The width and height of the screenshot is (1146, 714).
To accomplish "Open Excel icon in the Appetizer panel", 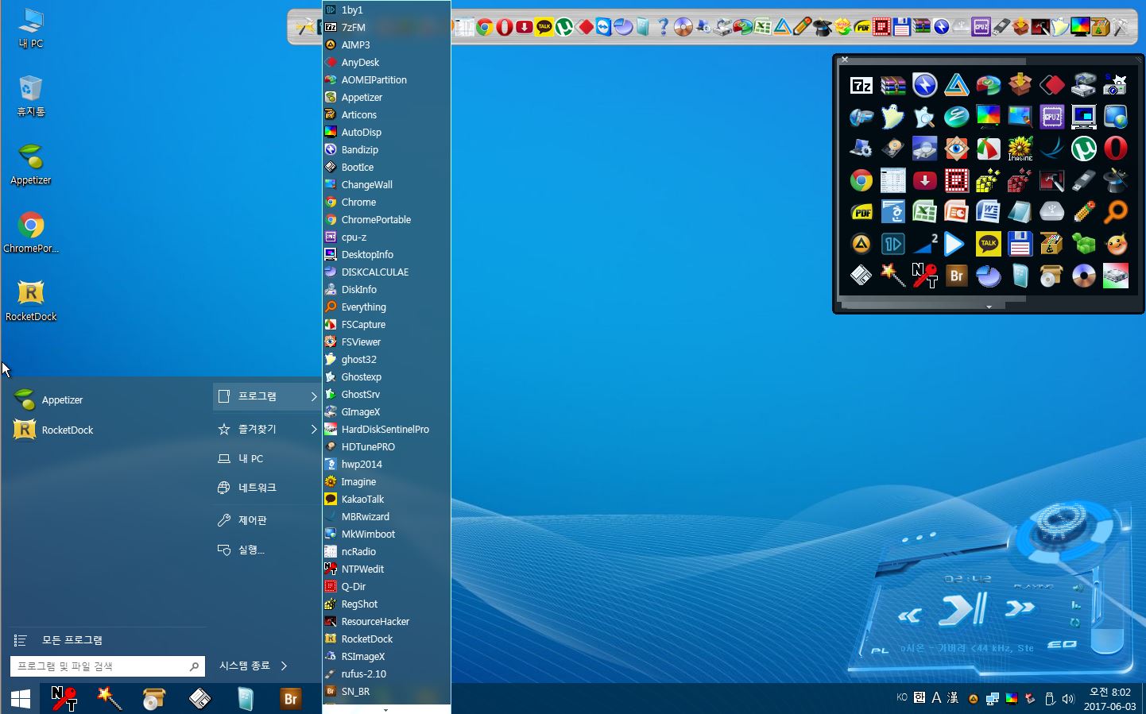I will point(925,213).
